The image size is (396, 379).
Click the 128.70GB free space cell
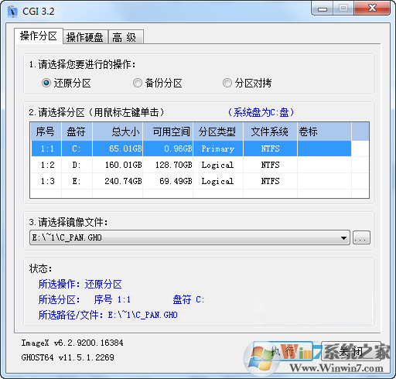(168, 165)
